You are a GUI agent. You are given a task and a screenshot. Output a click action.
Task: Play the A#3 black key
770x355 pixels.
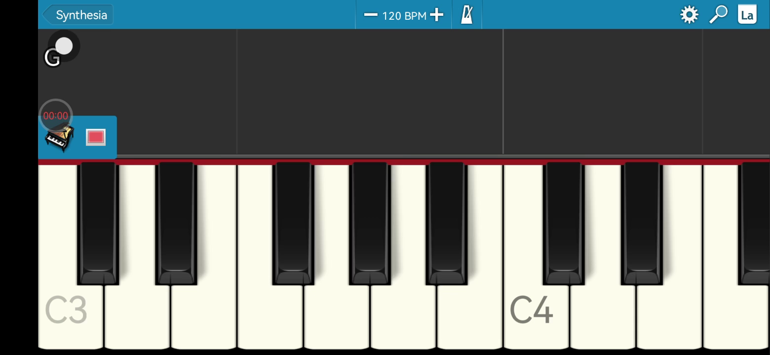(x=447, y=223)
